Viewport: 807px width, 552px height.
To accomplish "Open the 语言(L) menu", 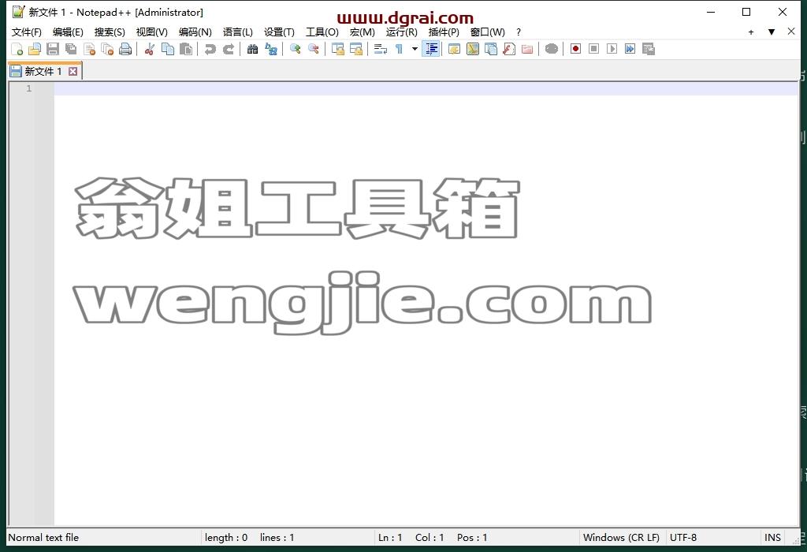I will [238, 32].
